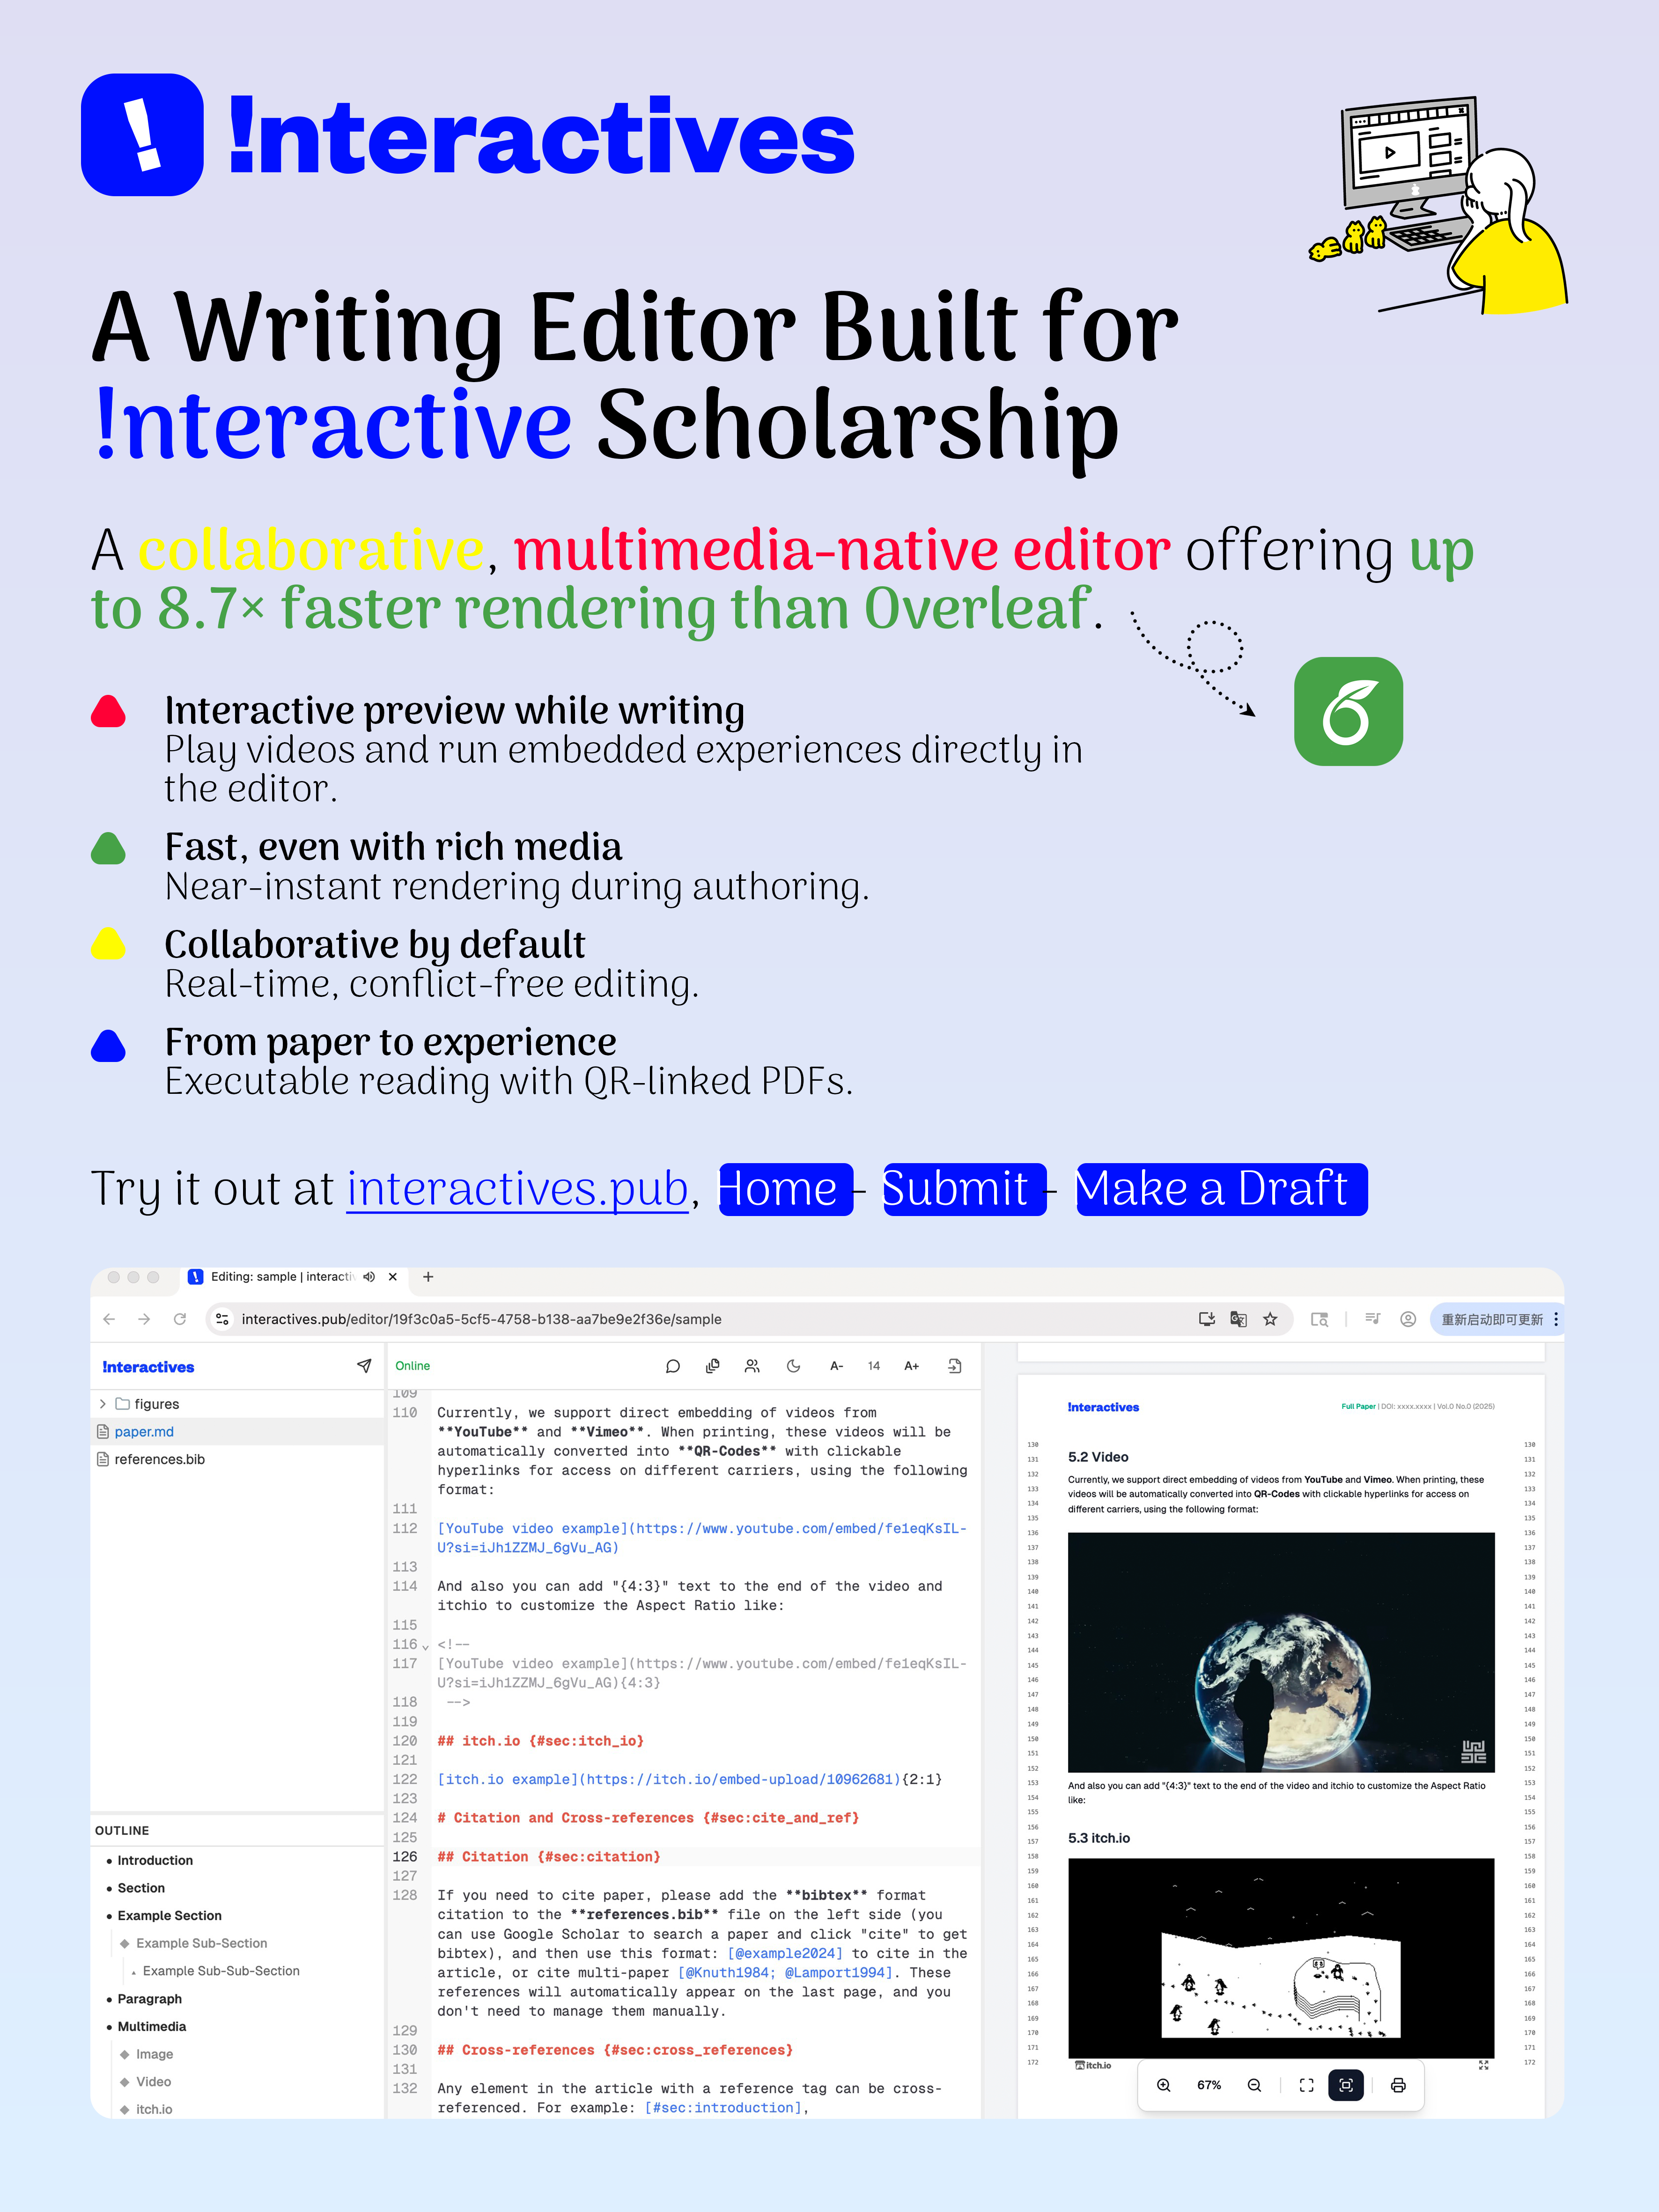Click the Submit button
The width and height of the screenshot is (1659, 2212).
[964, 1190]
